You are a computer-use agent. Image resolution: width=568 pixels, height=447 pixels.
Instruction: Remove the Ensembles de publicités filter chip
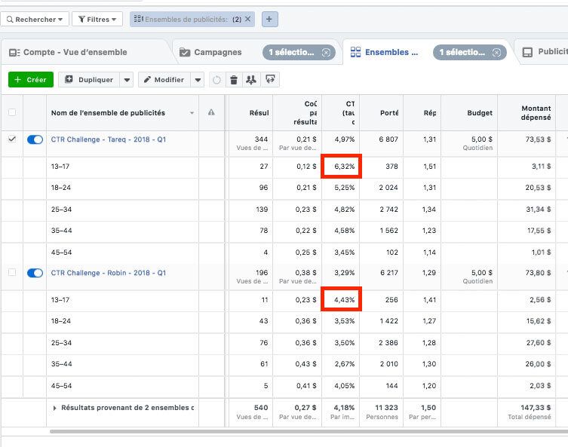(248, 19)
